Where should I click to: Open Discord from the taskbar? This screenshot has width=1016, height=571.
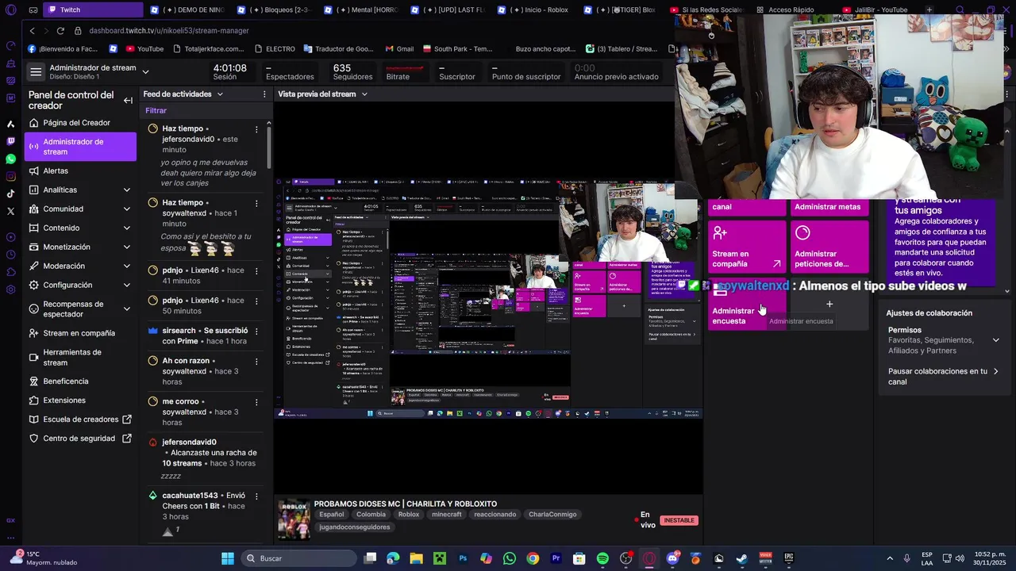click(x=672, y=558)
